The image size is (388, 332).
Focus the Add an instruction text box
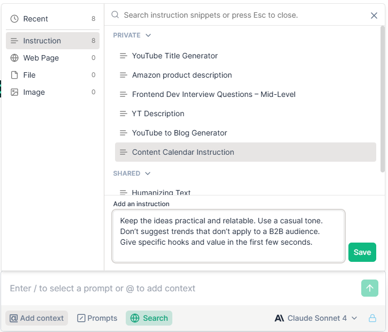coord(229,236)
